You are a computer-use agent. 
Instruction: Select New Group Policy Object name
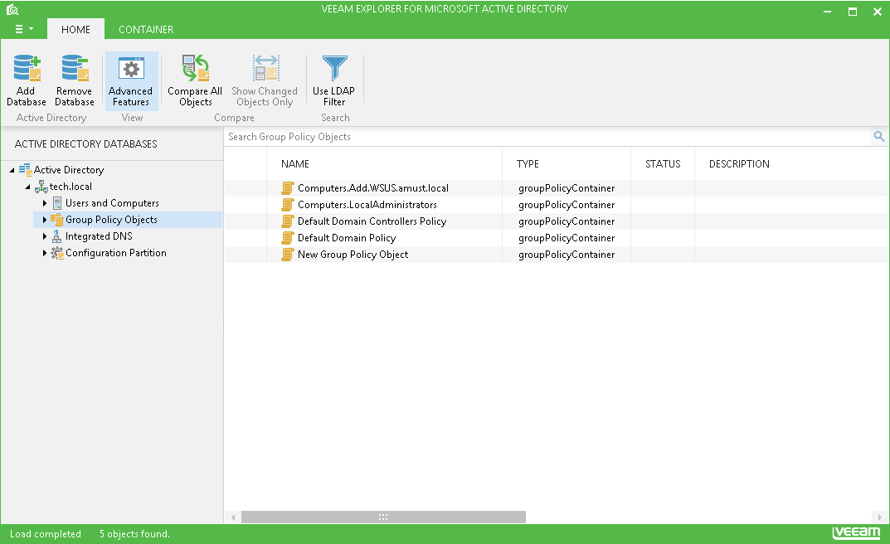[353, 254]
